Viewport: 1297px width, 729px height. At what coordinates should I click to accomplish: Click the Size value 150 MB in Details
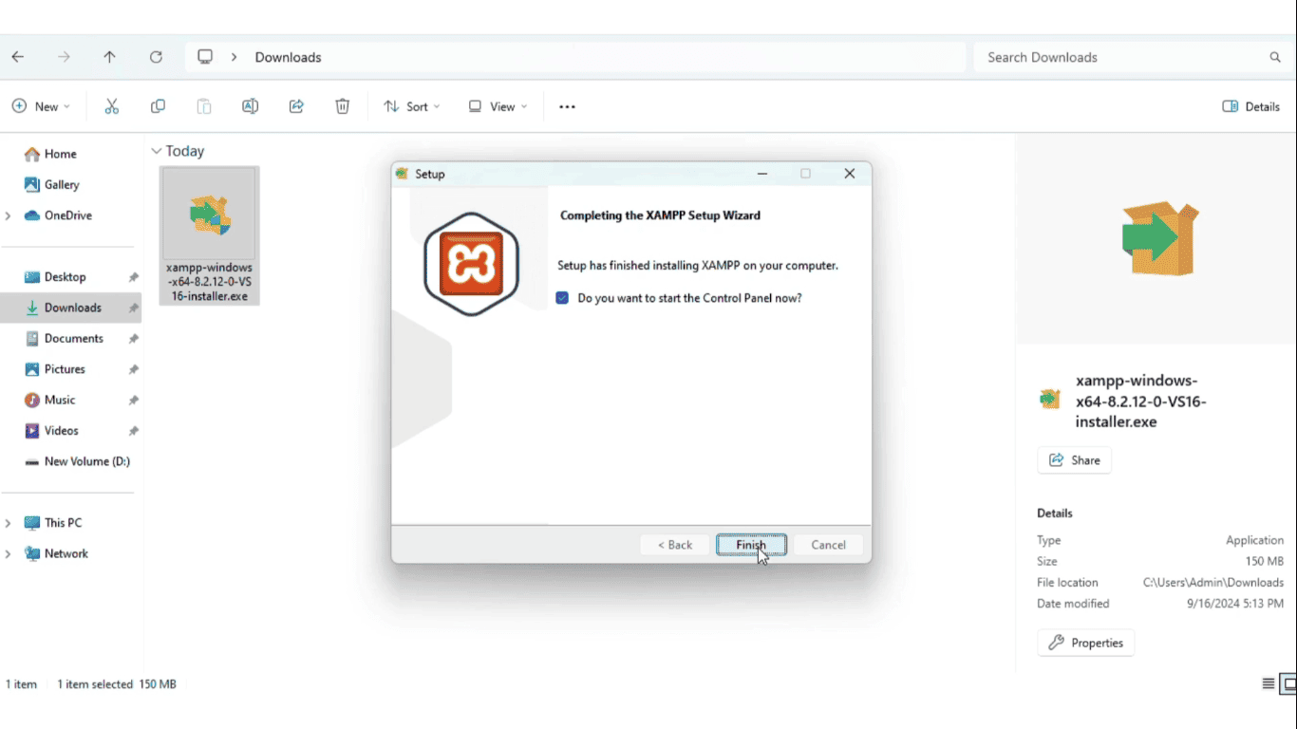1264,561
